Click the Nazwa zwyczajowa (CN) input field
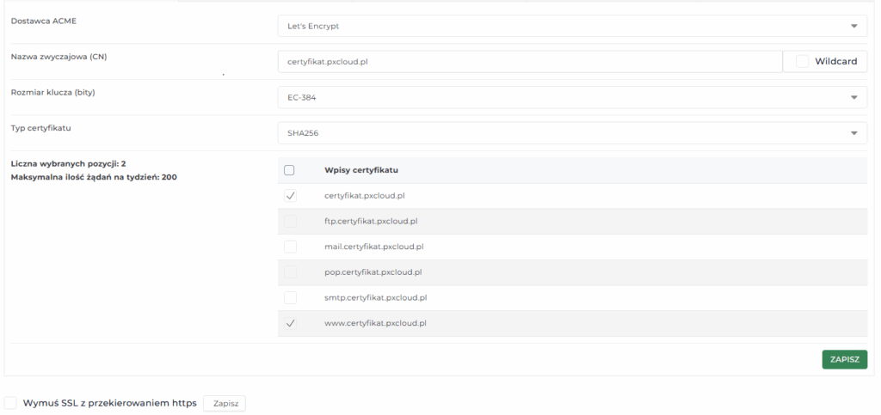 tap(529, 62)
